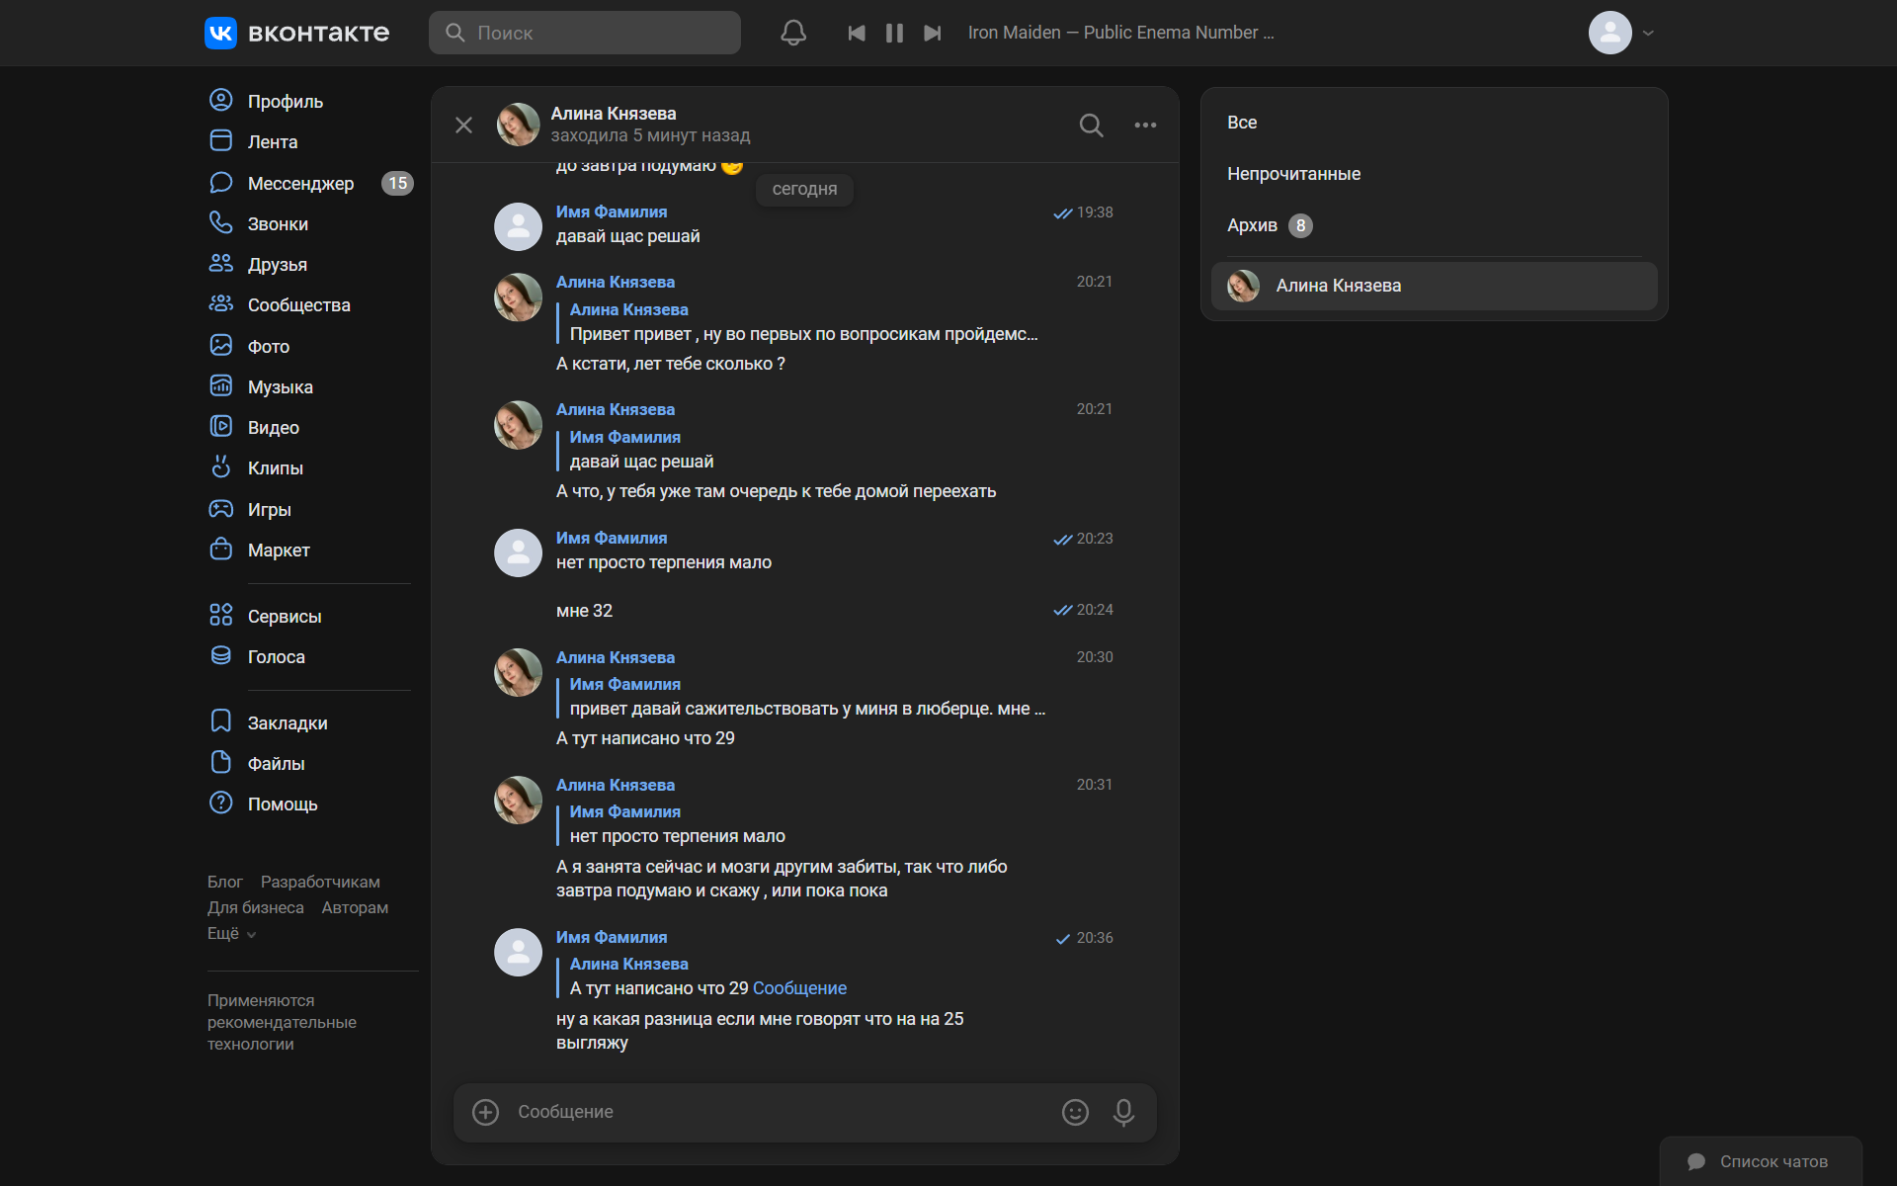Open the notifications bell
Viewport: 1897px width, 1186px height.
[793, 33]
